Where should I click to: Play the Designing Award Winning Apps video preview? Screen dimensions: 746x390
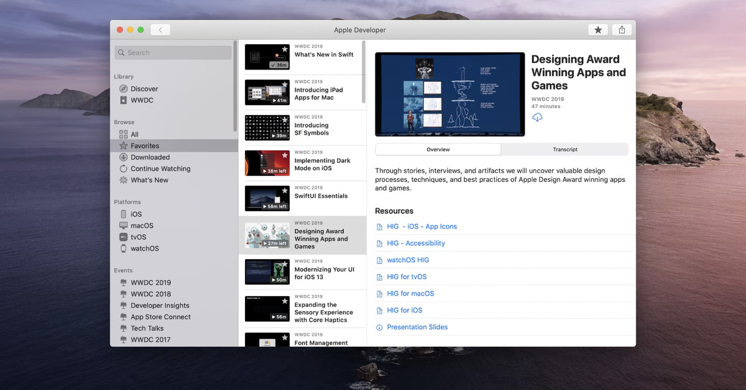tap(449, 94)
